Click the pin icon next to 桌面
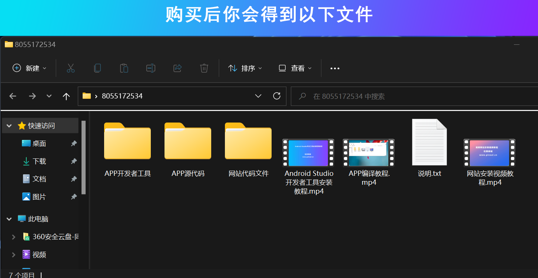The width and height of the screenshot is (538, 278). [74, 144]
